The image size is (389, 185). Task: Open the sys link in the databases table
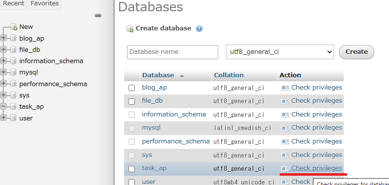click(x=147, y=155)
